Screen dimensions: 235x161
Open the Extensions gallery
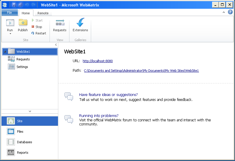pos(80,25)
